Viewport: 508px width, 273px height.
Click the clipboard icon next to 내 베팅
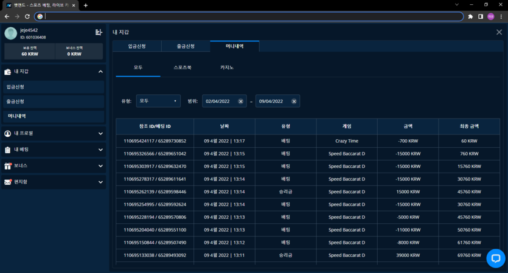[7, 150]
